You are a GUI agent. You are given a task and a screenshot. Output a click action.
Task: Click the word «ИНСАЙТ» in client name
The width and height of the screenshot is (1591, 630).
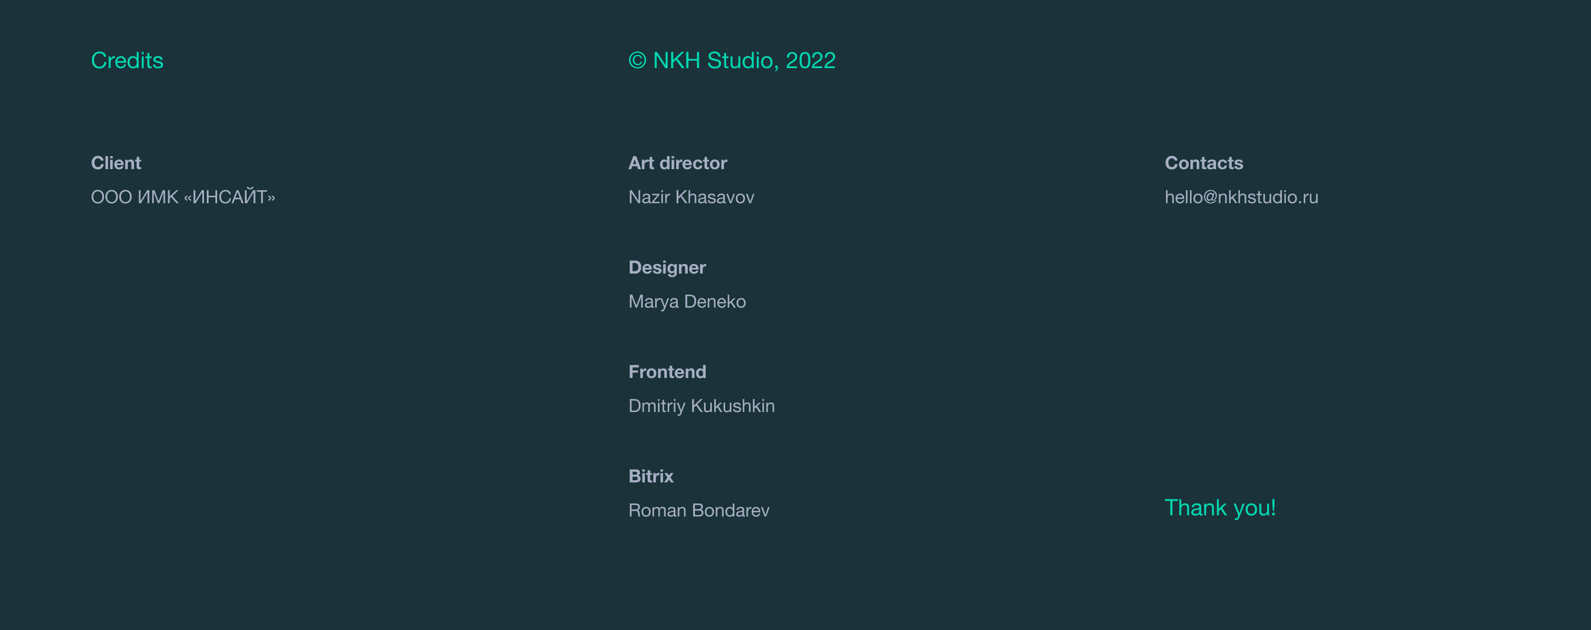point(229,198)
